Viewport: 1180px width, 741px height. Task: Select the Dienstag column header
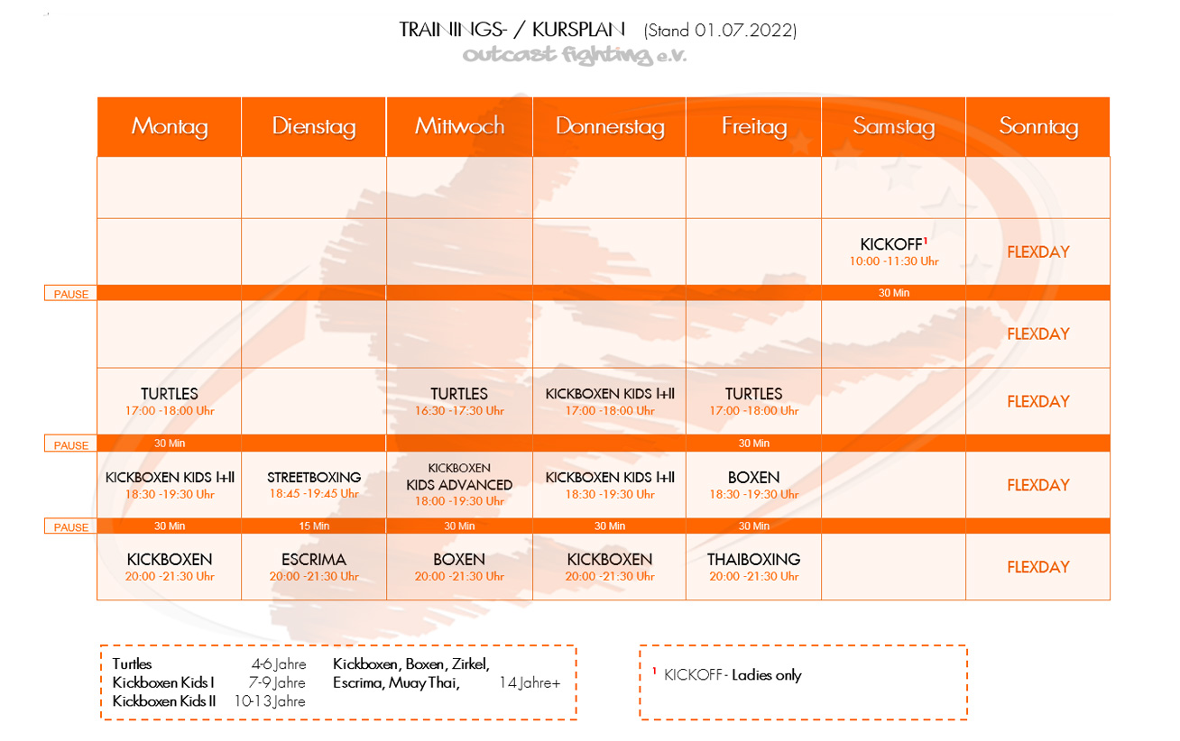click(x=314, y=127)
